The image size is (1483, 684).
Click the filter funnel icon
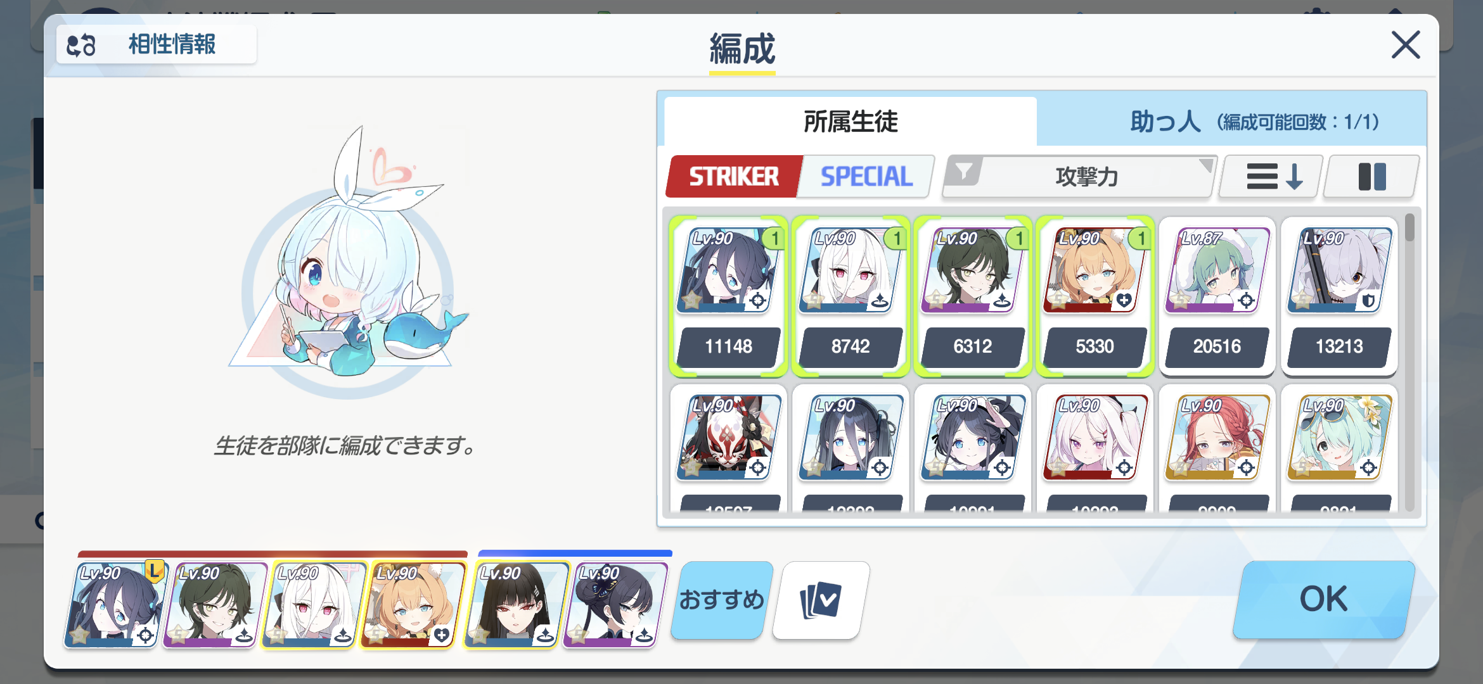click(x=964, y=172)
